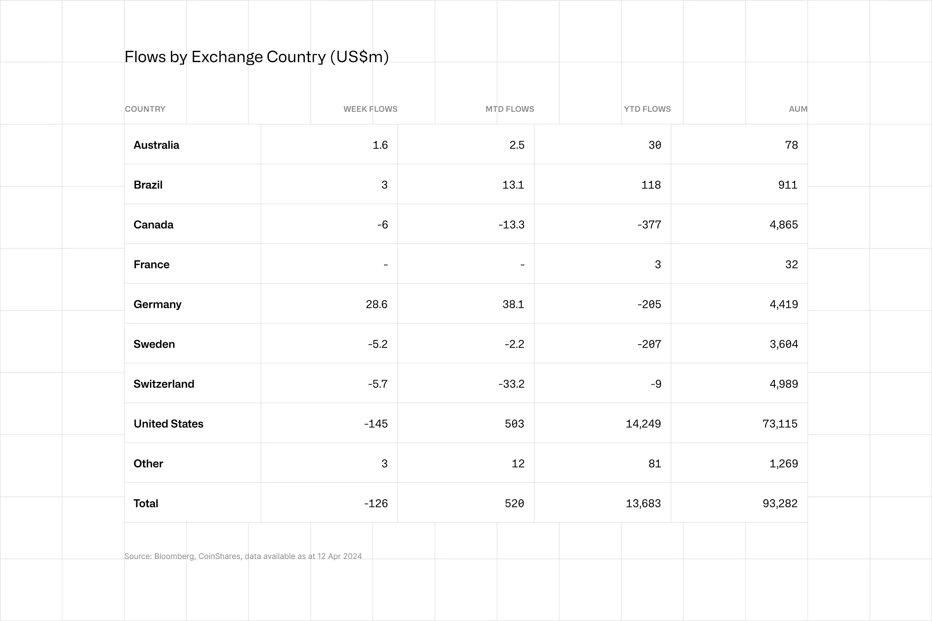The height and width of the screenshot is (621, 932).
Task: Select the United States row label
Action: pyautogui.click(x=169, y=424)
